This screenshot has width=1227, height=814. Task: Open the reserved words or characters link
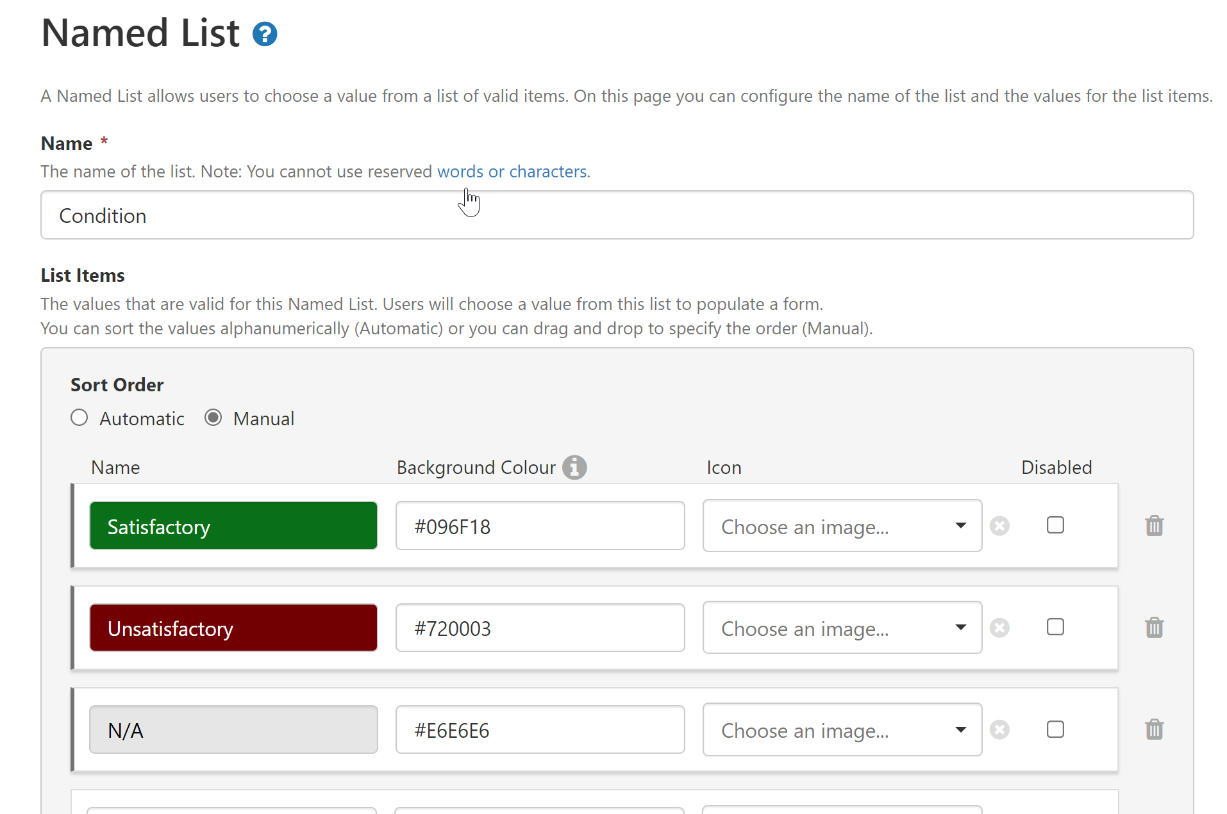click(512, 172)
